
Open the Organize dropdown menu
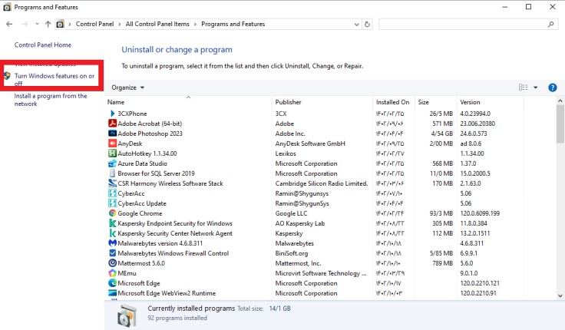(x=127, y=87)
